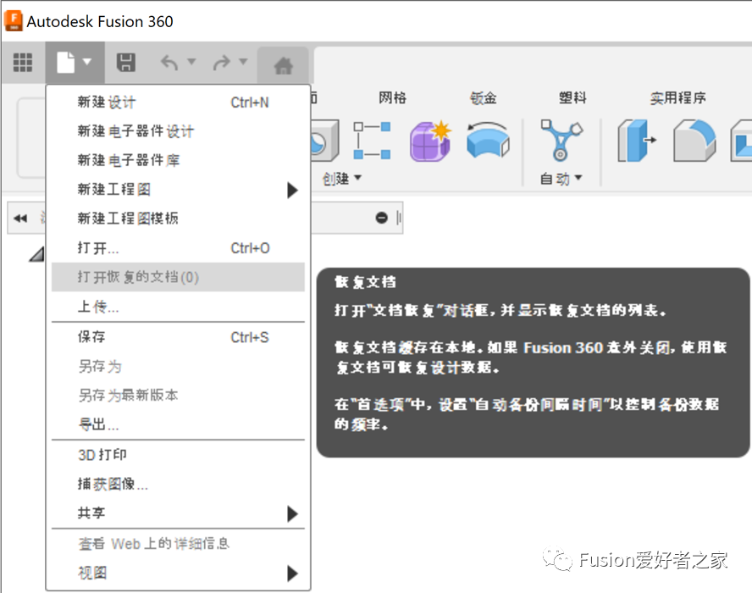Click the rectangular pattern tool icon
This screenshot has width=752, height=593.
click(372, 141)
